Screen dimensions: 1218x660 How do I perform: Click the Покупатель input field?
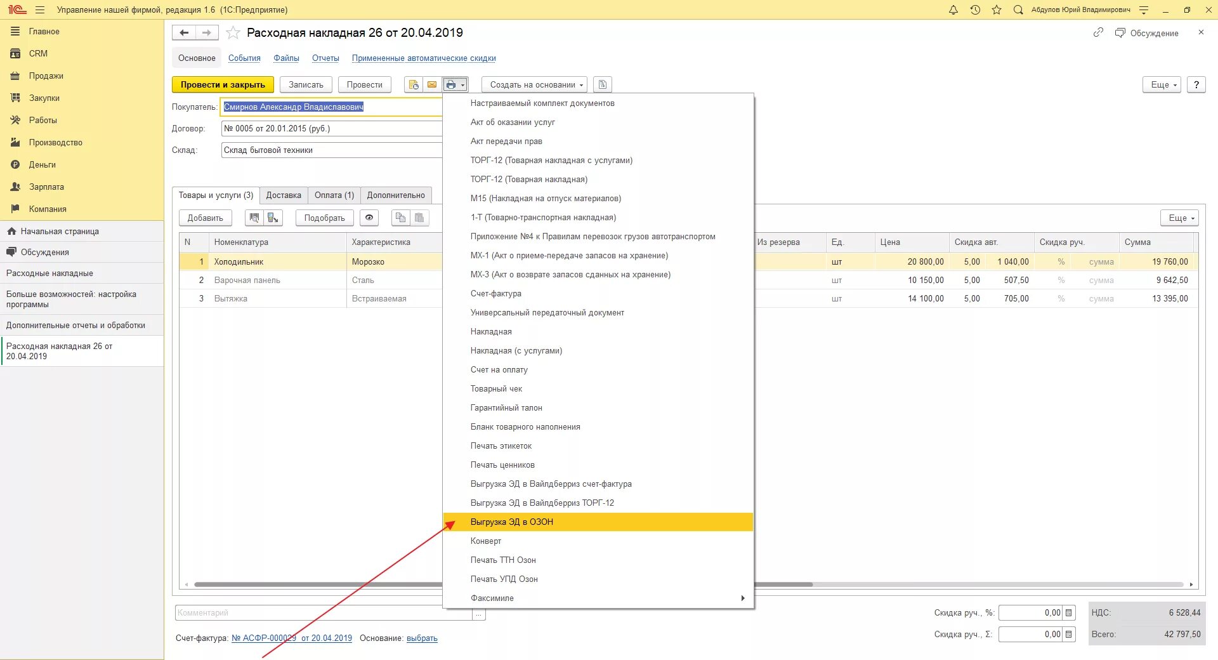click(331, 107)
